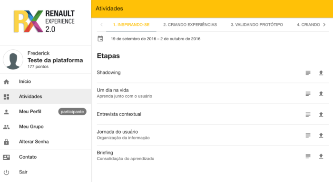Go back with left chevron in tabs
Screen dimensions: 333x182
[101, 25]
